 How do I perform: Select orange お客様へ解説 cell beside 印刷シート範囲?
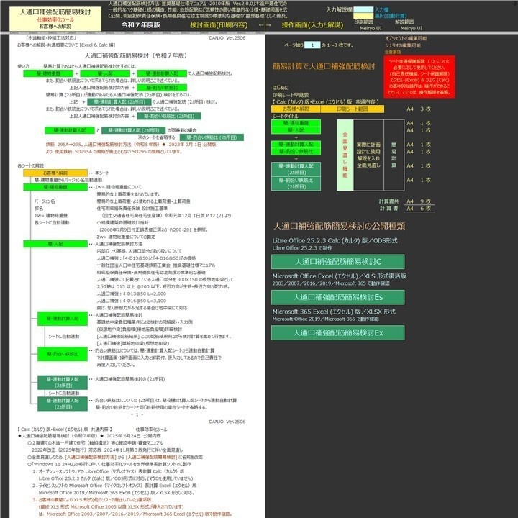tap(296, 109)
